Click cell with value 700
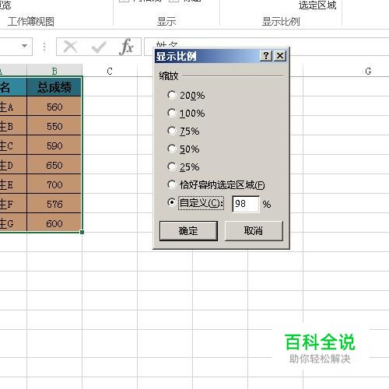 [54, 184]
